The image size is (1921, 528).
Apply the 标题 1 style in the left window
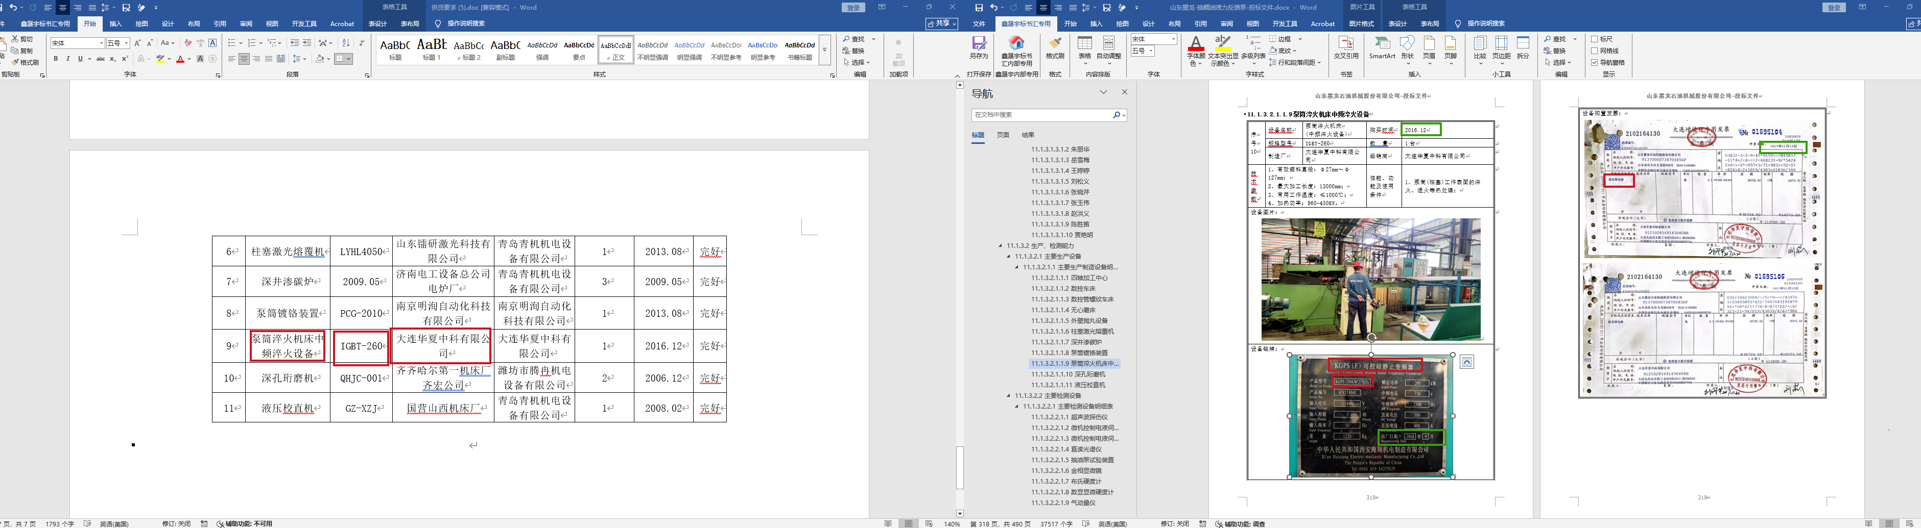(432, 49)
